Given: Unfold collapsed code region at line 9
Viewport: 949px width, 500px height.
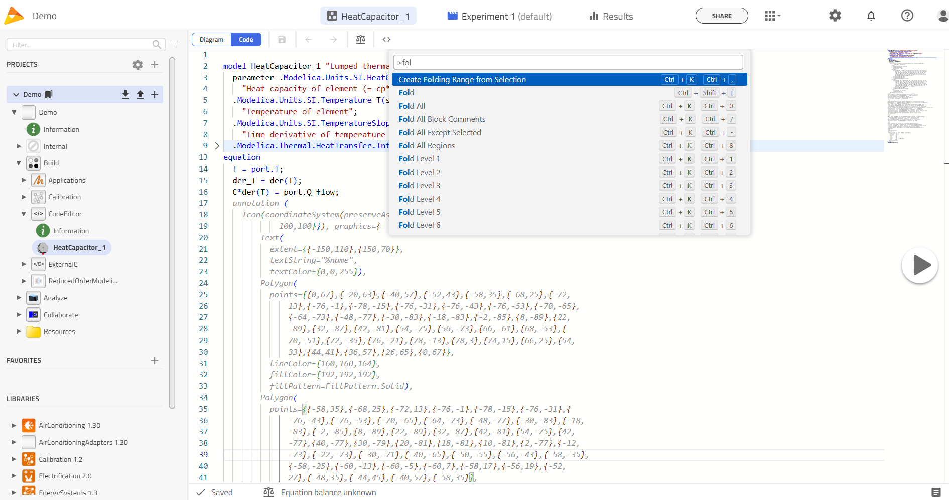Looking at the screenshot, I should (x=217, y=146).
